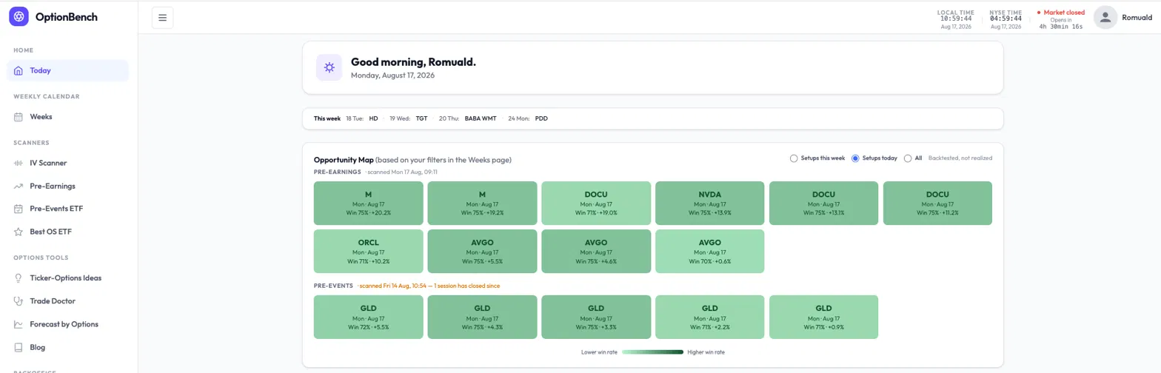Toggle sidebar with the hamburger menu button
Viewport: 1161px width, 373px height.
pyautogui.click(x=162, y=18)
